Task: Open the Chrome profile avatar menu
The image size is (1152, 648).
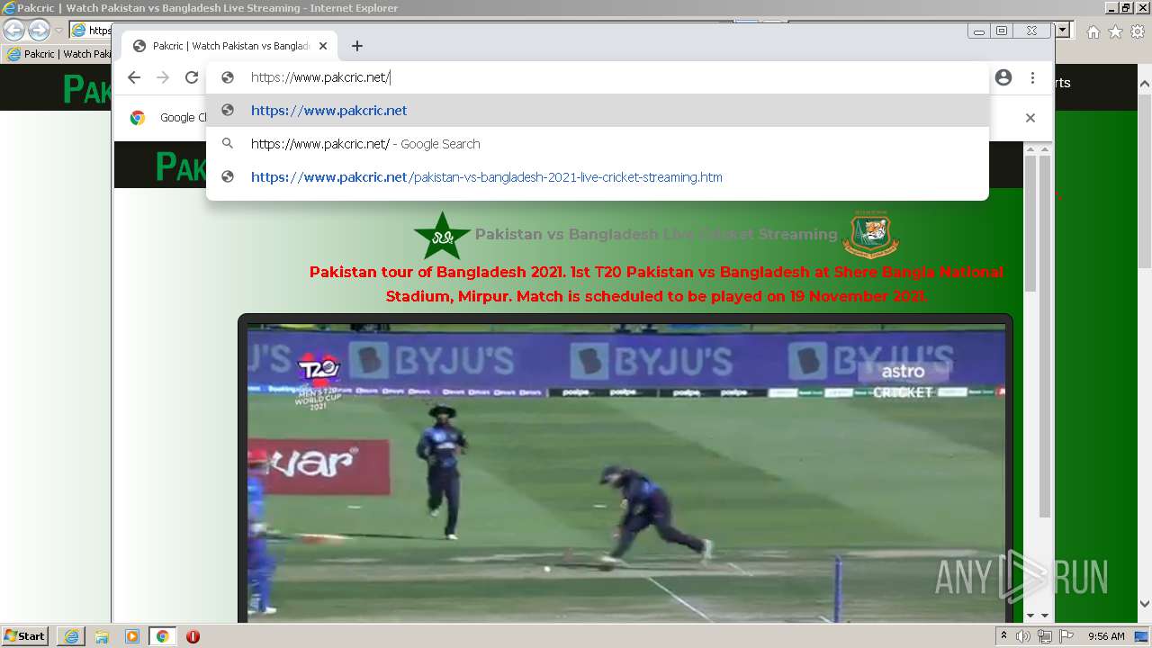Action: coord(1003,77)
